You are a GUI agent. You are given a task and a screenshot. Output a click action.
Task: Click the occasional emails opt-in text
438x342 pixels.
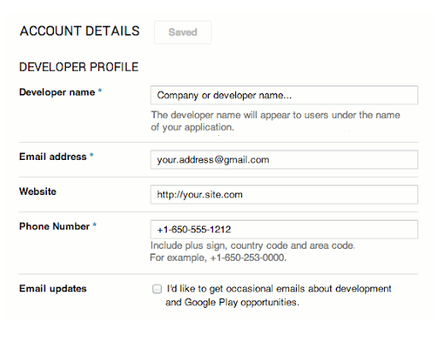tap(279, 296)
